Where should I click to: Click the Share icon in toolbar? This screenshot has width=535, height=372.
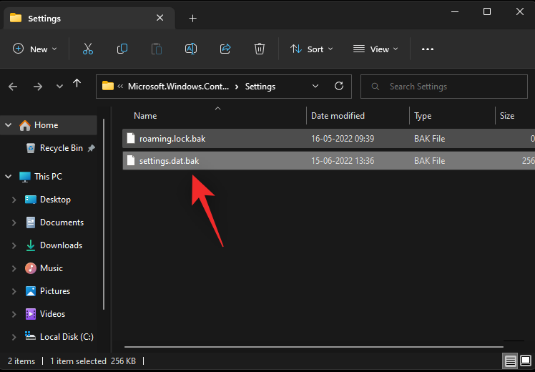coord(225,49)
